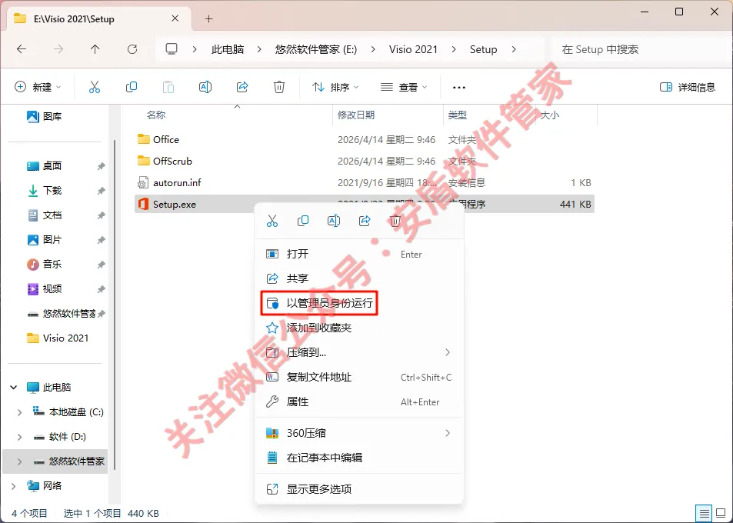This screenshot has height=523, width=733.
Task: Expand the 压缩到... submenu arrow
Action: (x=448, y=352)
